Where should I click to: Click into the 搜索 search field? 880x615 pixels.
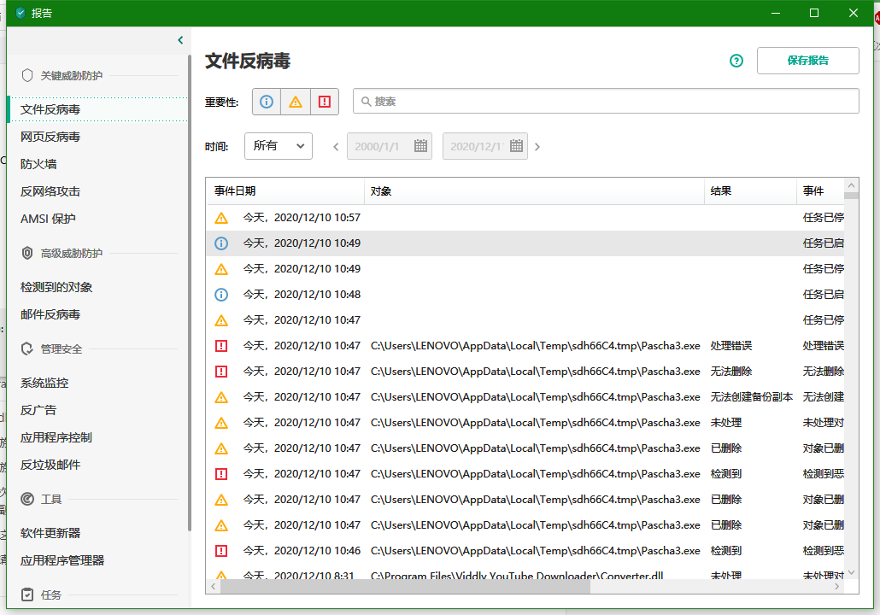607,101
